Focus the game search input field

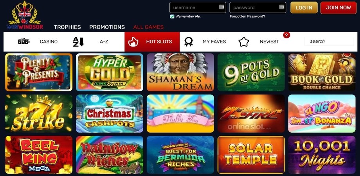(x=329, y=41)
